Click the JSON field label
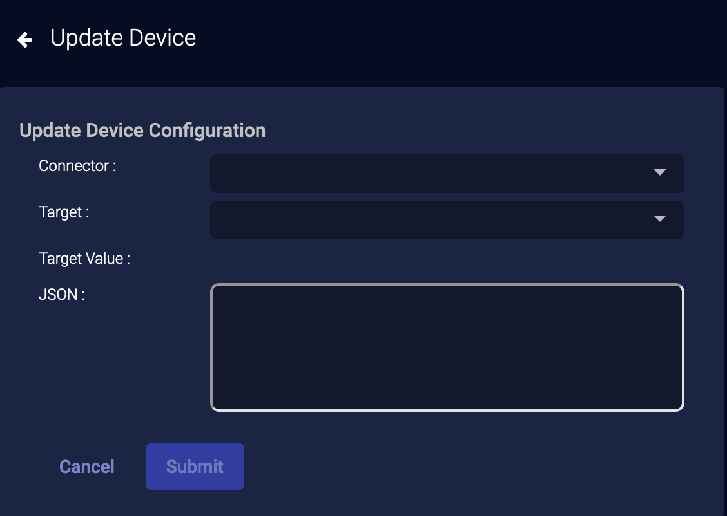 (x=62, y=295)
